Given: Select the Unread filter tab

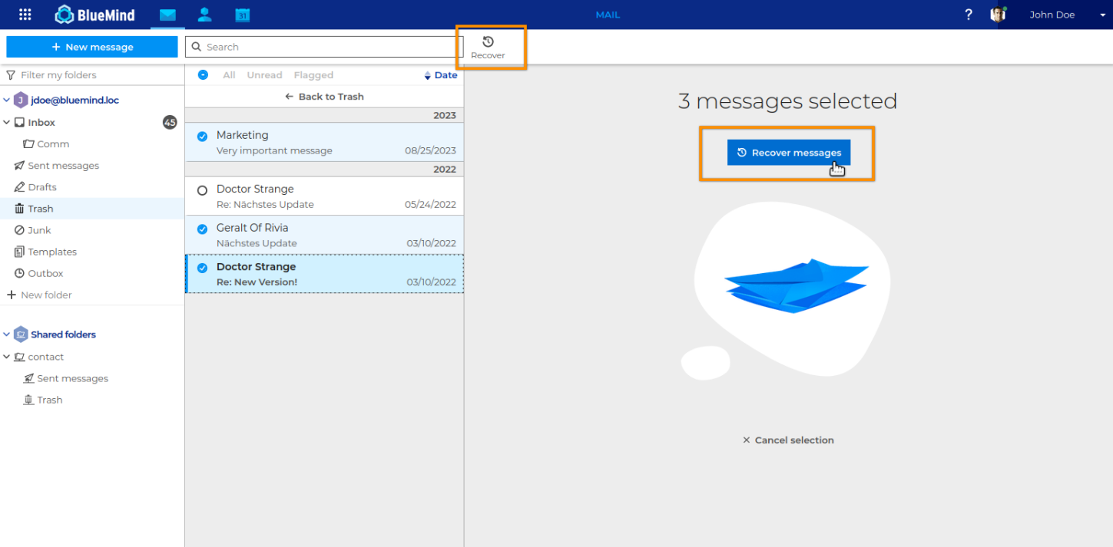Looking at the screenshot, I should click(264, 75).
